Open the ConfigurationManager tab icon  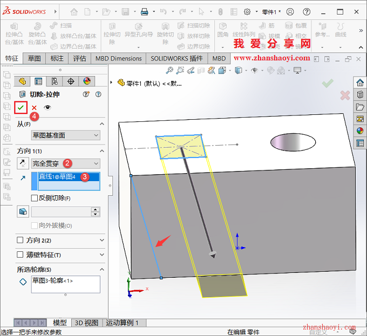coord(55,81)
